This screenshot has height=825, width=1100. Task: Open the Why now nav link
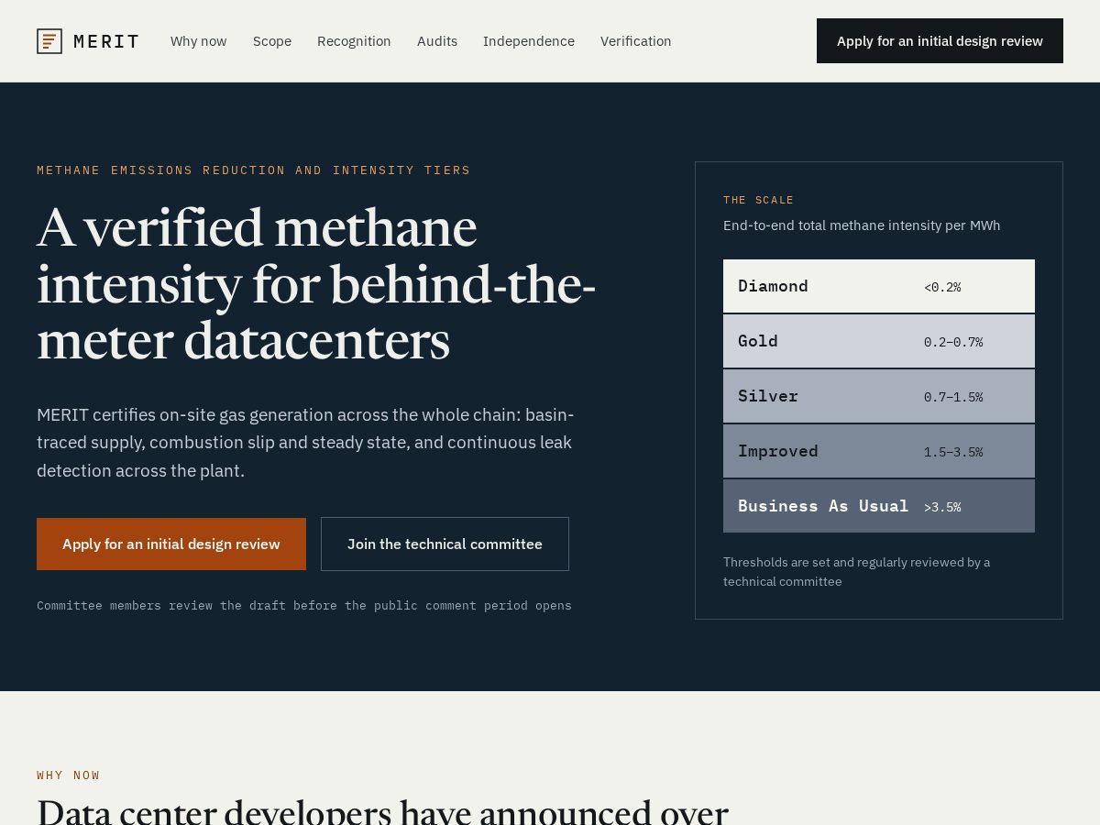tap(199, 41)
